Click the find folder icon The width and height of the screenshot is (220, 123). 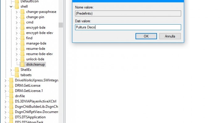23,38
